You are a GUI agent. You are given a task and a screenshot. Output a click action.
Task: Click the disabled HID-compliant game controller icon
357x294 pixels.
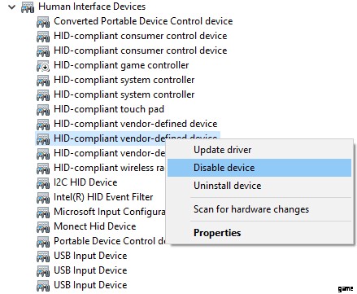point(43,66)
